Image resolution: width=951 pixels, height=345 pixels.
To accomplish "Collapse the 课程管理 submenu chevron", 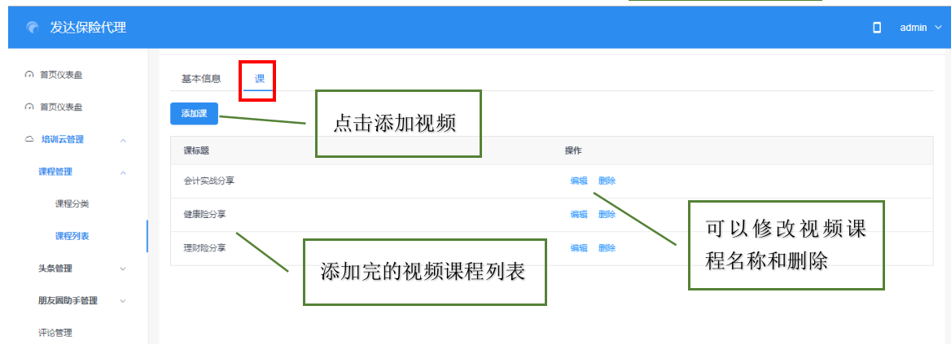I will (123, 172).
